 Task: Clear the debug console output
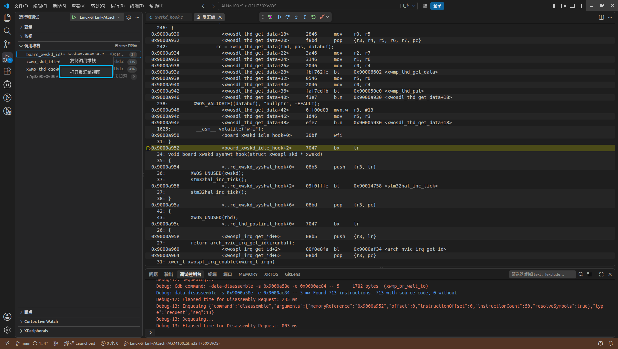[589, 274]
